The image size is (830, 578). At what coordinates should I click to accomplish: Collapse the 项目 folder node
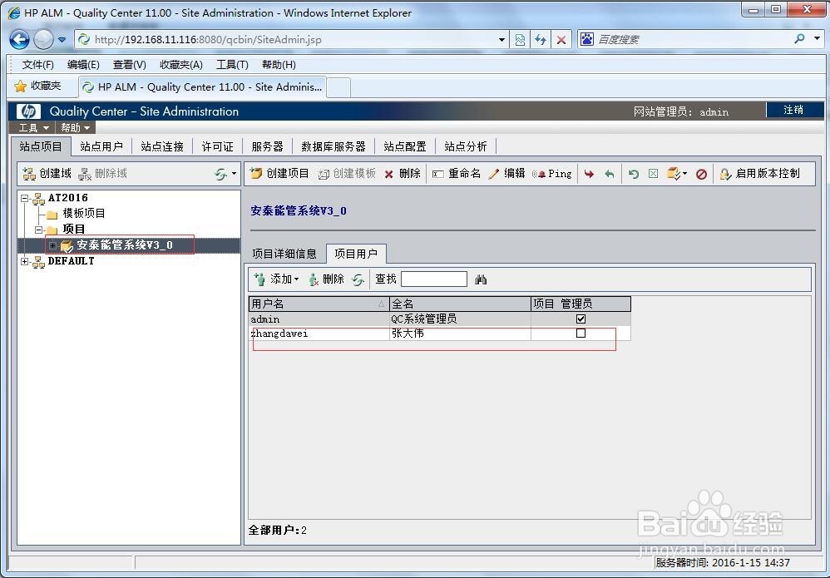[38, 230]
